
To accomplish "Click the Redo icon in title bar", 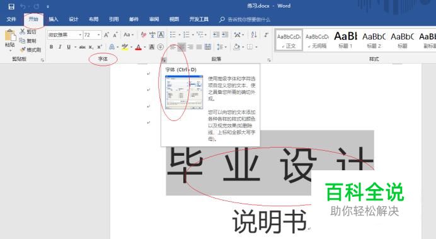I will tap(37, 6).
